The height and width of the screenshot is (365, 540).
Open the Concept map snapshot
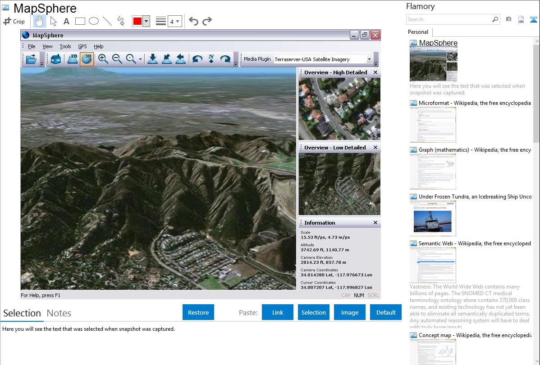[x=475, y=335]
